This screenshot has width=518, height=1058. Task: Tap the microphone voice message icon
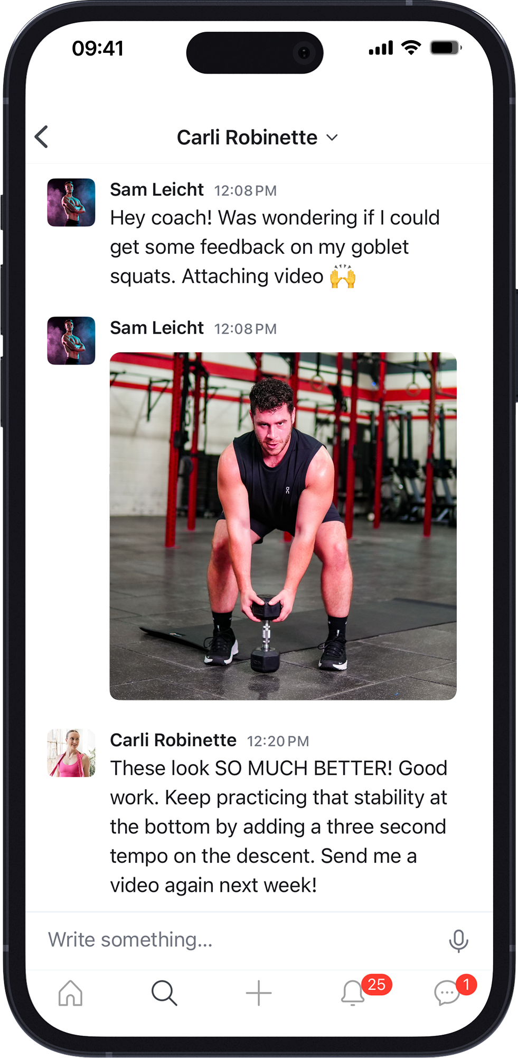pyautogui.click(x=458, y=941)
